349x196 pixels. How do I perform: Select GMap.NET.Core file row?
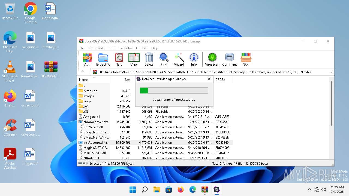155,132
